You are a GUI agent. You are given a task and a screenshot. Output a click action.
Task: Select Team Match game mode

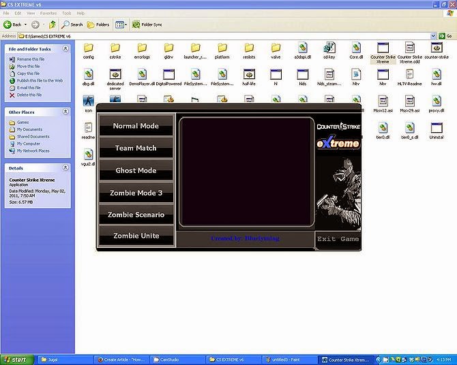coord(136,148)
